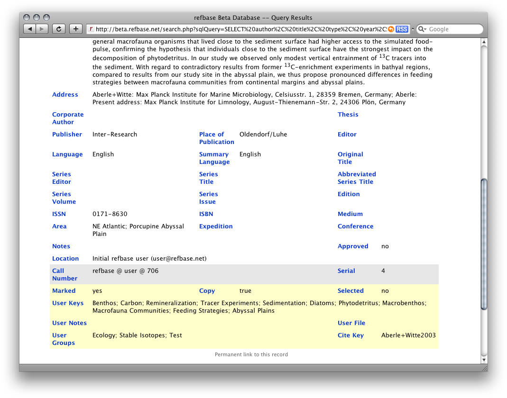Go back with the browser back arrow
The width and height of the screenshot is (507, 398).
30,29
